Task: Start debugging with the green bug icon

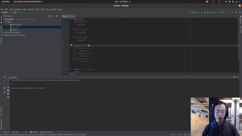Action: coord(205,12)
